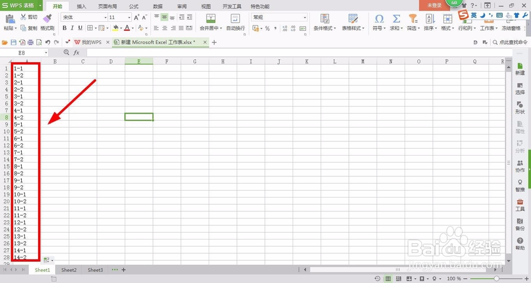Open sidebar Help (帮助)
Viewport: 531px width, 283px height.
[520, 244]
